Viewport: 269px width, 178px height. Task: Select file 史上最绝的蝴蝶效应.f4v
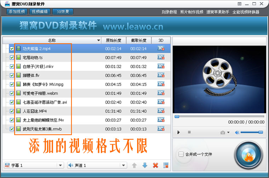pyautogui.click(x=43, y=120)
